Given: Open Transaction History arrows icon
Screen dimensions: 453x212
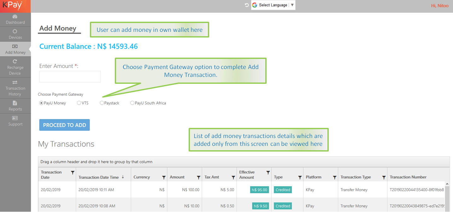Looking at the screenshot, I should (x=15, y=83).
